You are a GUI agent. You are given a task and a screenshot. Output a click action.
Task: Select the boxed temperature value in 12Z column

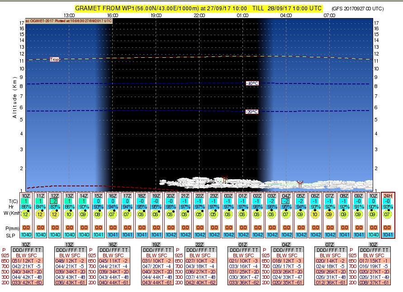coord(55,201)
